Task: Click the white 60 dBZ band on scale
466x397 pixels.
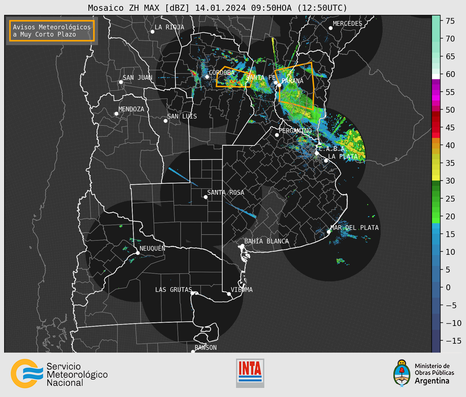Action: click(x=436, y=76)
